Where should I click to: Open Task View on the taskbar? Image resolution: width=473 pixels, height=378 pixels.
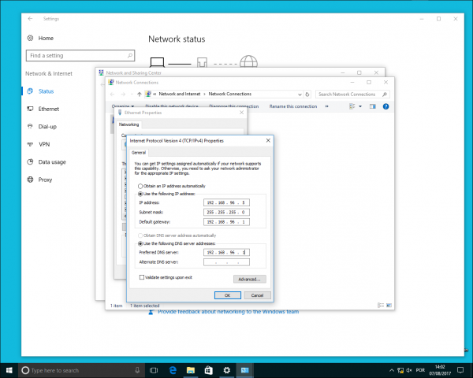pyautogui.click(x=154, y=370)
